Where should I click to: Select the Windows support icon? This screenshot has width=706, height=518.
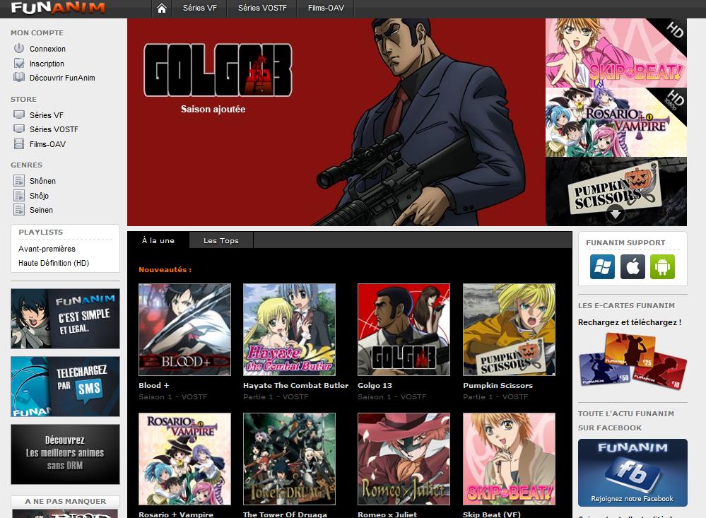tap(602, 266)
